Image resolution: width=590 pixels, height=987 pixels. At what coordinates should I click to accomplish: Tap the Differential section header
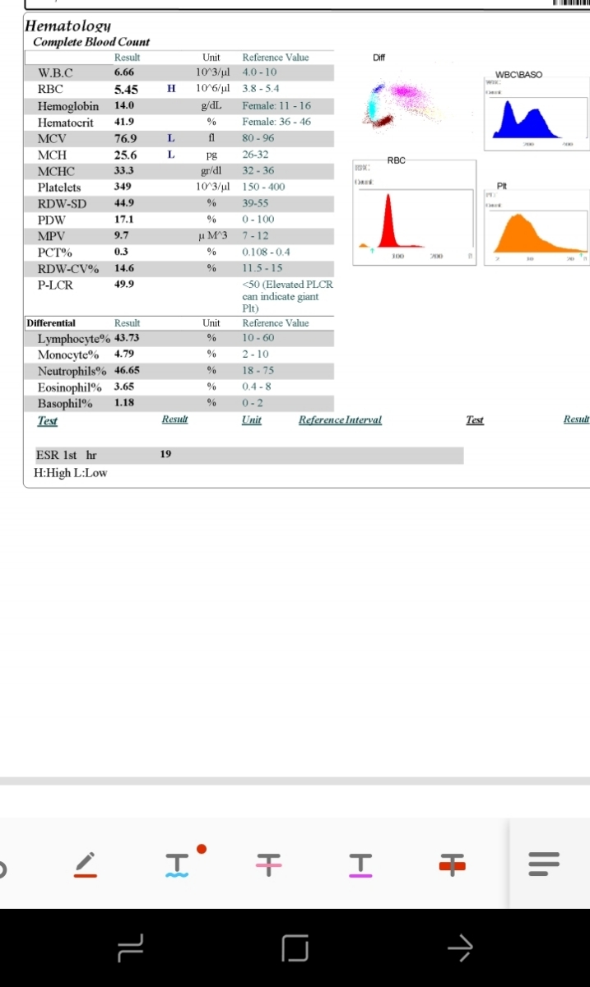(x=51, y=323)
